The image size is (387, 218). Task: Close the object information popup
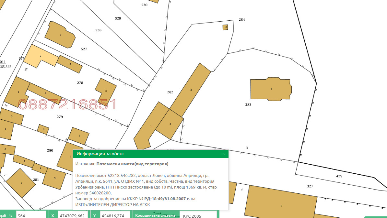click(223, 154)
